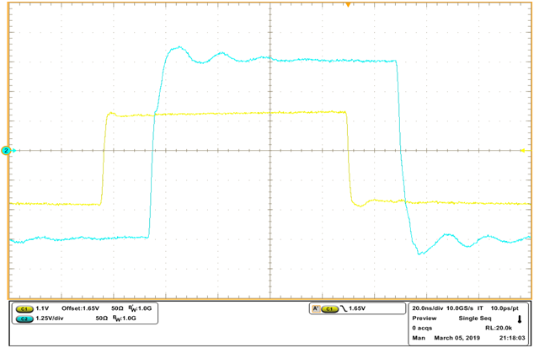Click the C1 trigger source badge beside A'
The width and height of the screenshot is (534, 348).
[329, 308]
